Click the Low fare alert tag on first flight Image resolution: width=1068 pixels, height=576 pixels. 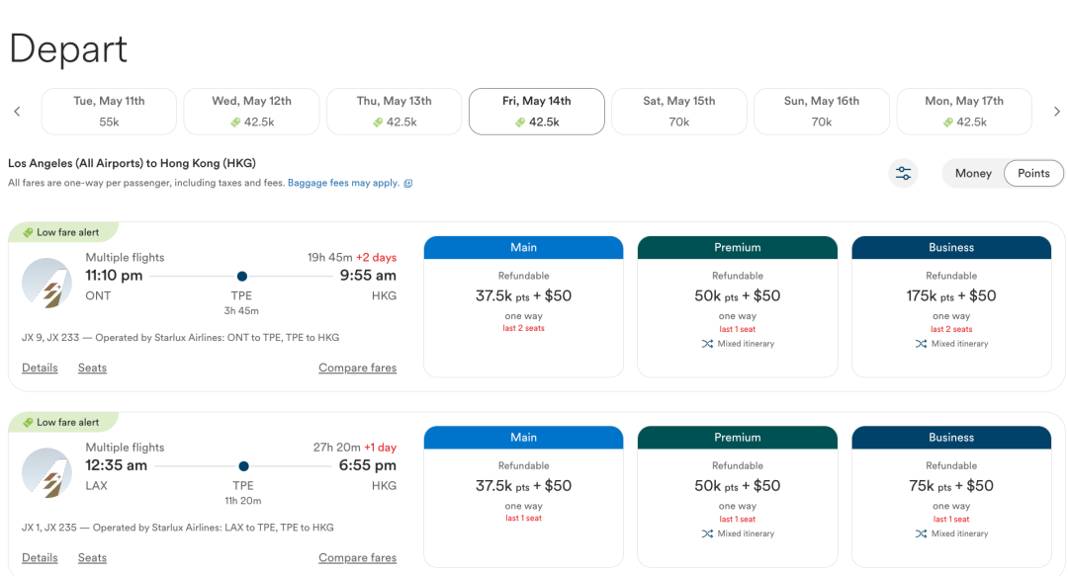tap(62, 232)
